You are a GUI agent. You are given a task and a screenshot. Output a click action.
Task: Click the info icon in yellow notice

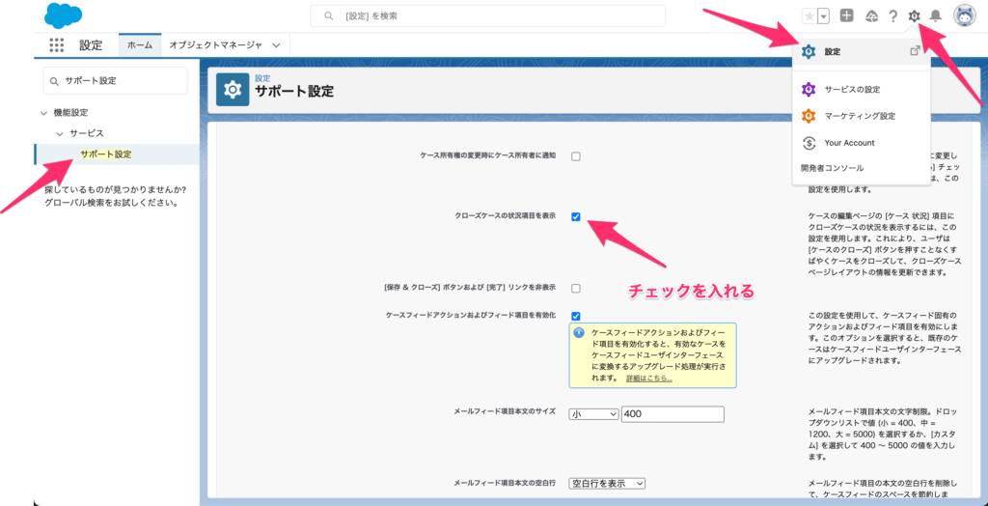click(x=579, y=333)
